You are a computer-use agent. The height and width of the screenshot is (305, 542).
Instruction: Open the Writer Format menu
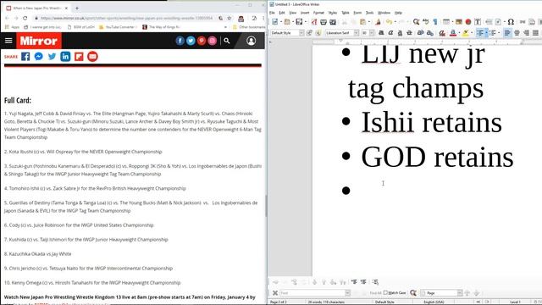[x=318, y=13]
